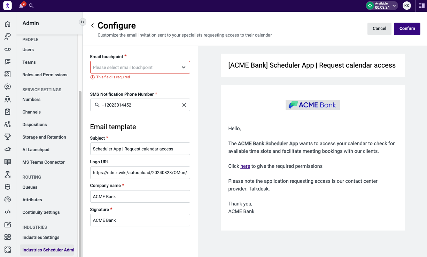Open the shield icon in left rail
This screenshot has width=427, height=257.
7,187
